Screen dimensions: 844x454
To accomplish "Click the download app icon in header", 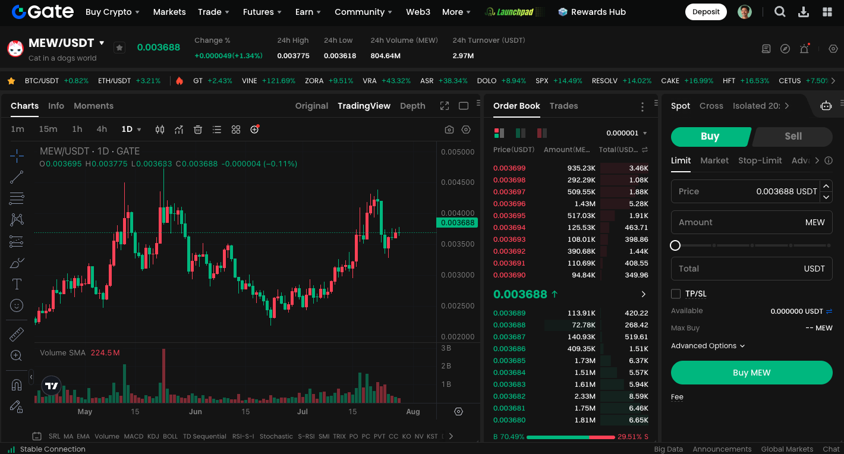I will [x=804, y=12].
